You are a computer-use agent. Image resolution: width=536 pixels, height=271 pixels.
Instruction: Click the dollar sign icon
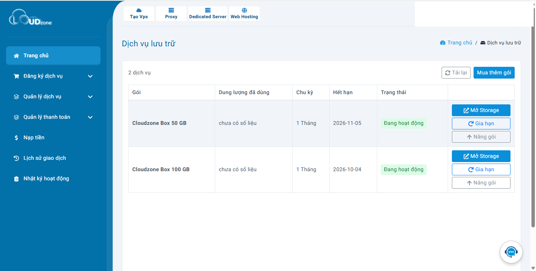click(x=16, y=138)
